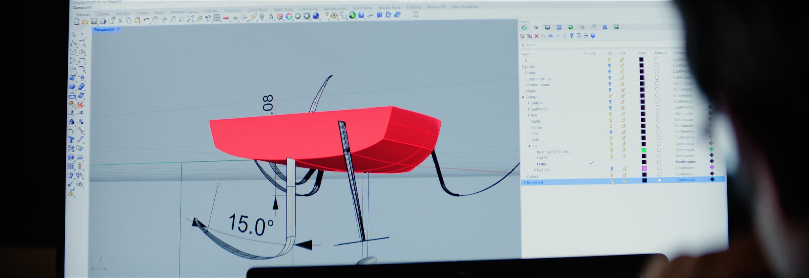This screenshot has width=809, height=278.
Task: Switch to the Standard toolbar tab
Action: coord(83,14)
